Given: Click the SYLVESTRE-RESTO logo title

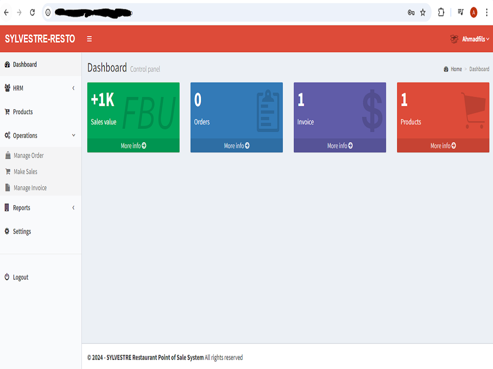Looking at the screenshot, I should click(x=40, y=39).
